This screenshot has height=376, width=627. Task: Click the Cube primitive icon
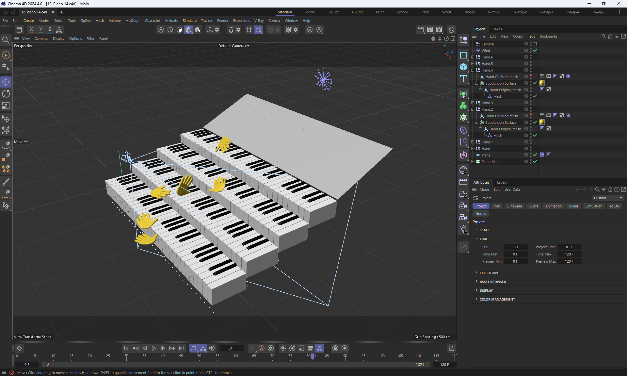pyautogui.click(x=463, y=67)
